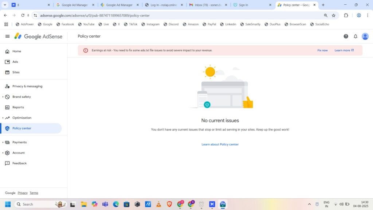
Task: Open the notifications bell
Action: (356, 36)
